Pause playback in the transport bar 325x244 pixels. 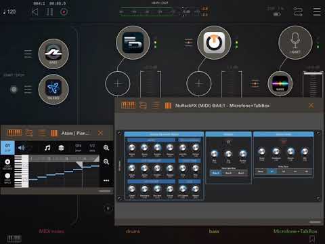tap(49, 12)
